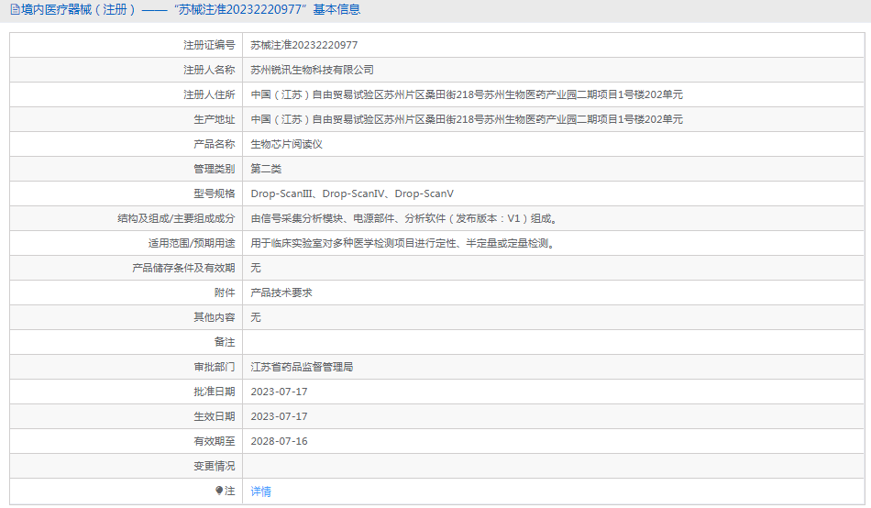871x508 pixels.
Task: Click the 结构及组成 composition description value
Action: (x=405, y=218)
